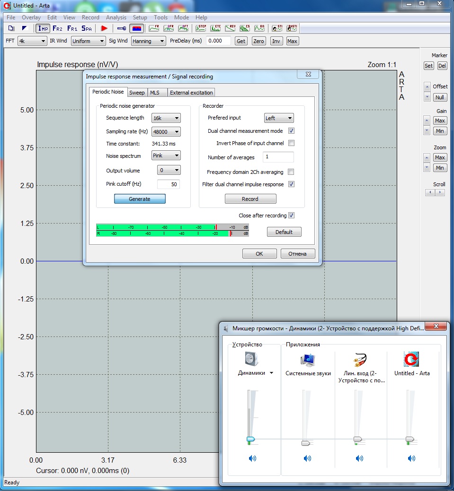Click the Системные звуки volume slider handle
This screenshot has width=454, height=491.
306,443
